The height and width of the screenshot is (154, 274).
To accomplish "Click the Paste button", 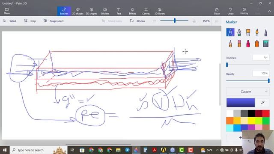I will tap(217, 11).
